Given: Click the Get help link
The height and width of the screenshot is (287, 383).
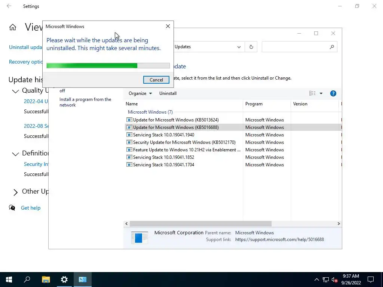Looking at the screenshot, I should 31,208.
